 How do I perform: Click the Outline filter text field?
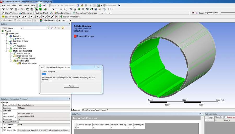point(35,28)
